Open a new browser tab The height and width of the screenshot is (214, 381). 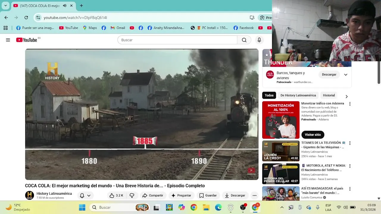click(81, 6)
